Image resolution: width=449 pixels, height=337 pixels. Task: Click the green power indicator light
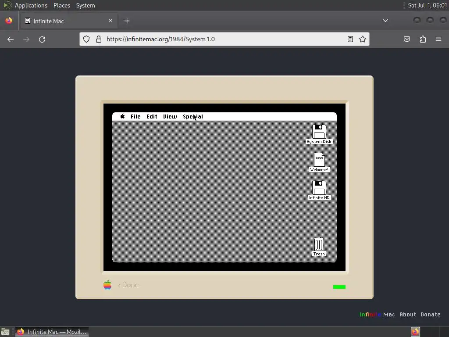pyautogui.click(x=339, y=287)
